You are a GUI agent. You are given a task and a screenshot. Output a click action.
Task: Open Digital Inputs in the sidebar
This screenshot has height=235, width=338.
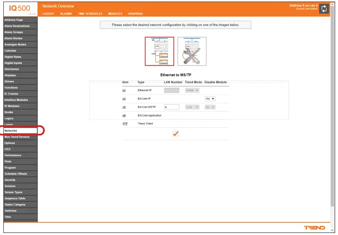[x=20, y=63]
